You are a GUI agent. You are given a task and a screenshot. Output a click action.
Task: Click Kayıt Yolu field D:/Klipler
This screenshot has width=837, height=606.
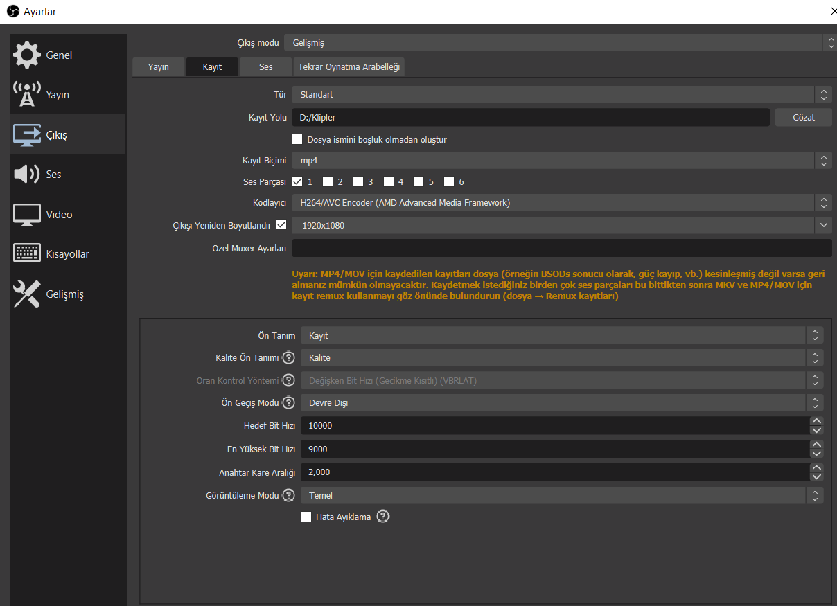(531, 117)
